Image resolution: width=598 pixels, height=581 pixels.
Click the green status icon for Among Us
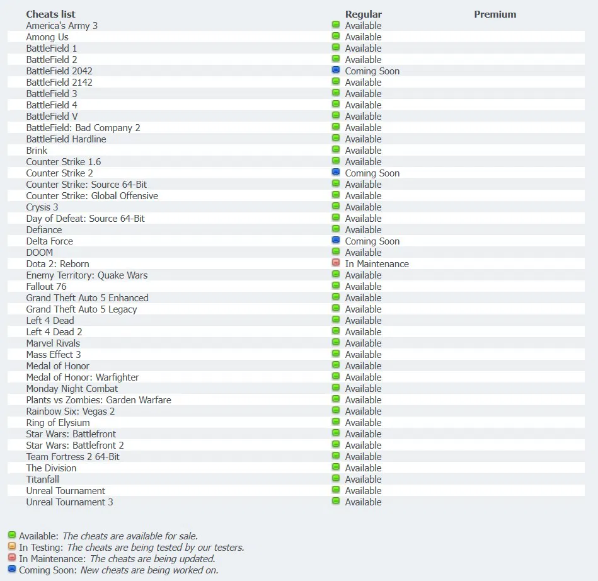pyautogui.click(x=336, y=36)
